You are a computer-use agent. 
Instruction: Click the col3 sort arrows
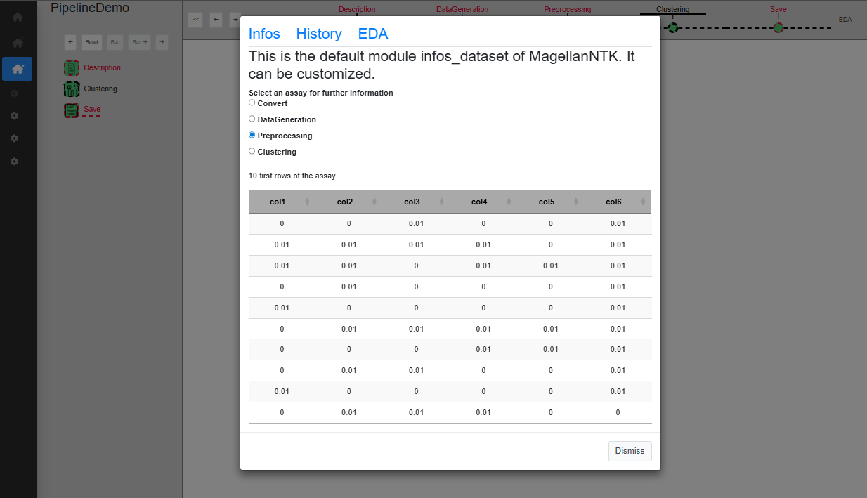tap(441, 202)
